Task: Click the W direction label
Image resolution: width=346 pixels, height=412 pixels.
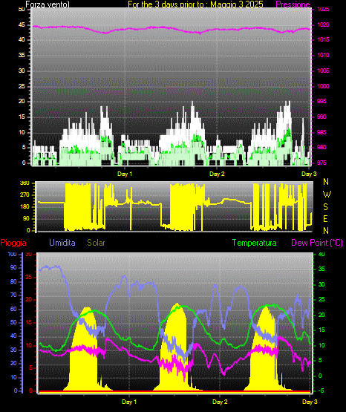Action: (x=327, y=194)
